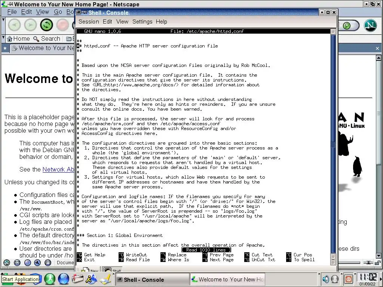This screenshot has height=287, width=383.
Task: Open the View menu in Console
Action: pyautogui.click(x=122, y=22)
